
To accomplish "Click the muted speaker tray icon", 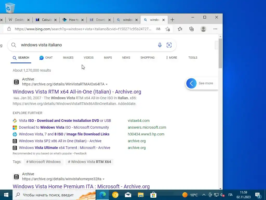I will [222, 195].
